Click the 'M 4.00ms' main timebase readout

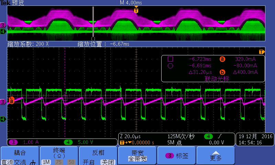pos(131,3)
